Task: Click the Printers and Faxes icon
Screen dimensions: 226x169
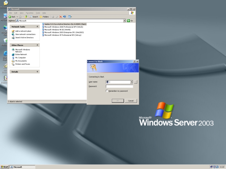Action: (13, 64)
